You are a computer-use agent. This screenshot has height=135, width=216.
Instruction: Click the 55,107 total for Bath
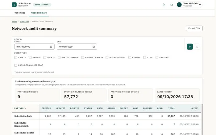point(171,116)
